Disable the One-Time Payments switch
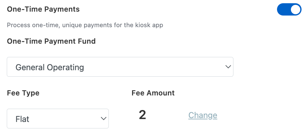Screen dimensions: 308x132 [x=289, y=10]
